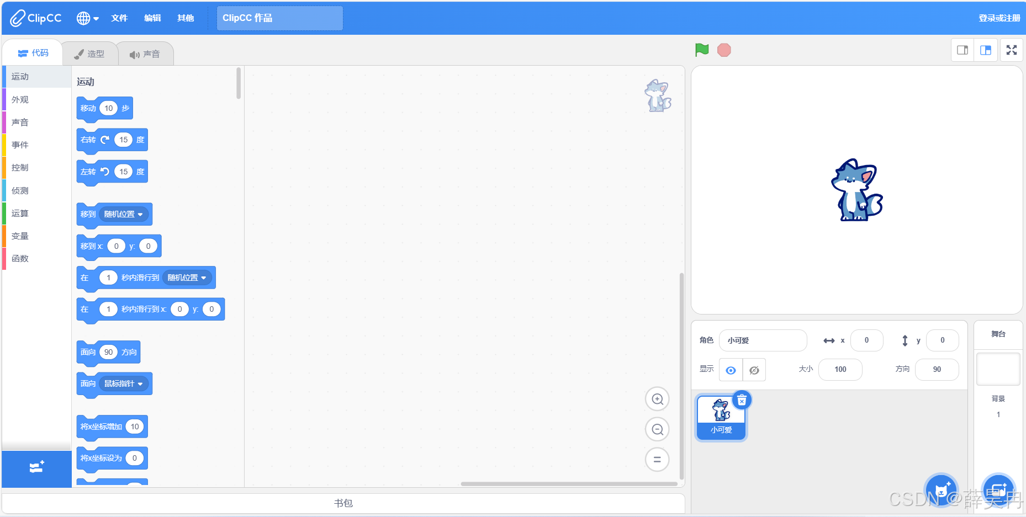Viewport: 1026px width, 517px height.
Task: Open the 书包 backpack bar
Action: click(343, 503)
